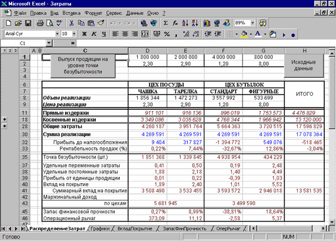The height and width of the screenshot is (242, 336).
Task: Select column D header
Action: click(x=147, y=51)
